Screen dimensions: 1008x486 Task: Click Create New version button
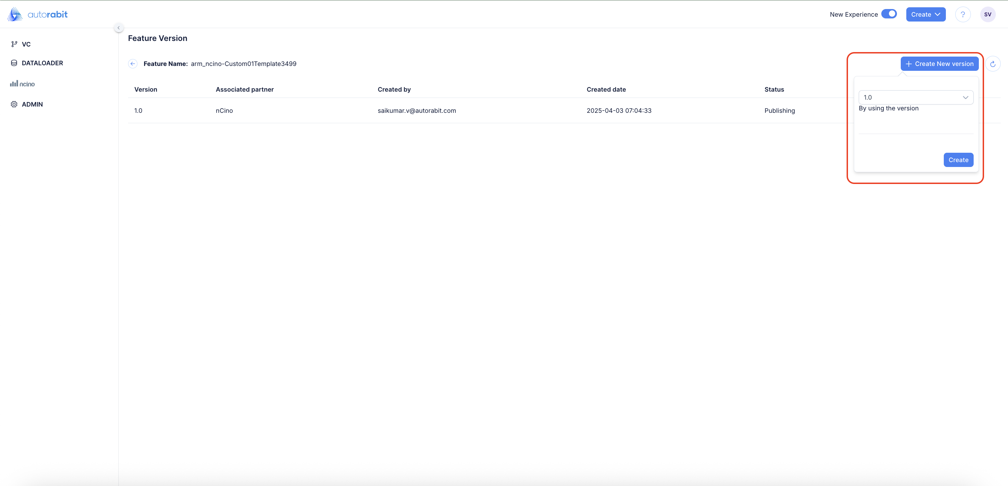[x=939, y=64]
